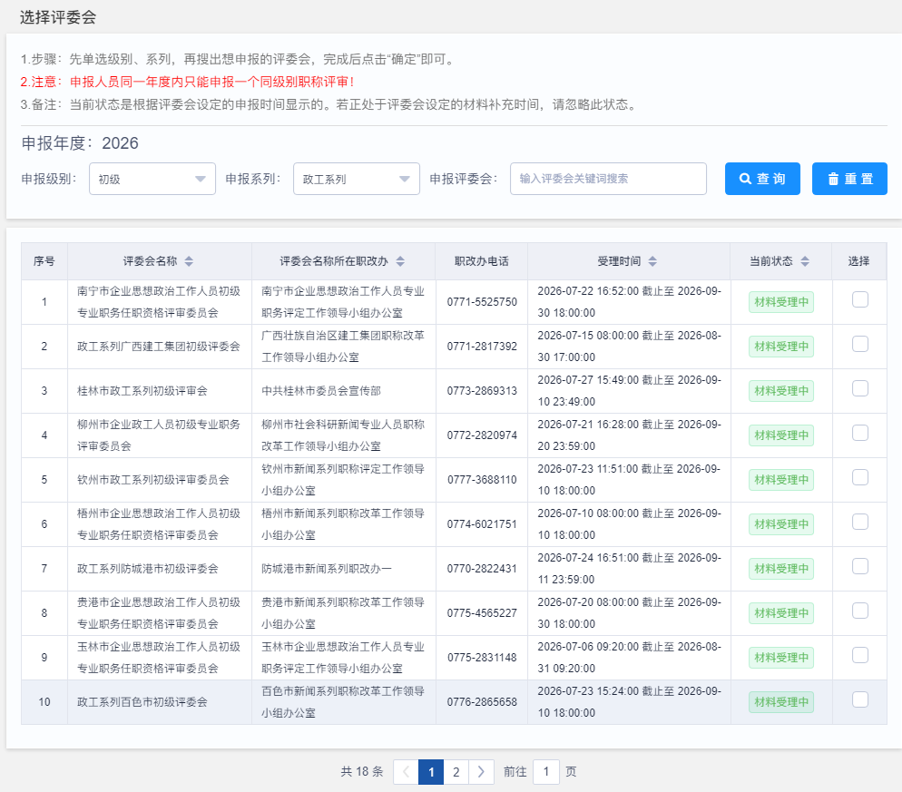Viewport: 902px width, 792px height.
Task: Click the previous page left arrow
Action: point(406,772)
